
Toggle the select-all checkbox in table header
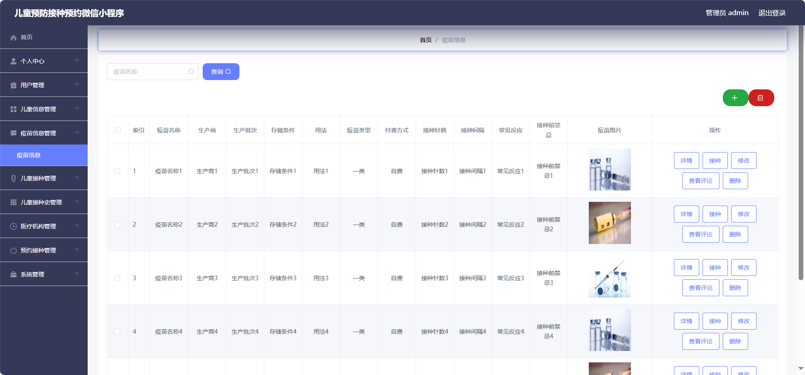tap(118, 130)
